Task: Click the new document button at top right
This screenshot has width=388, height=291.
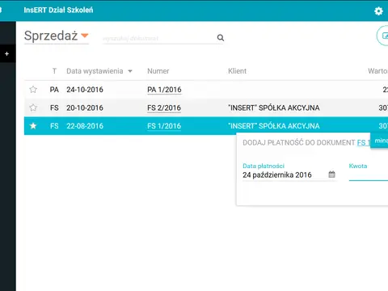Action: 383,36
